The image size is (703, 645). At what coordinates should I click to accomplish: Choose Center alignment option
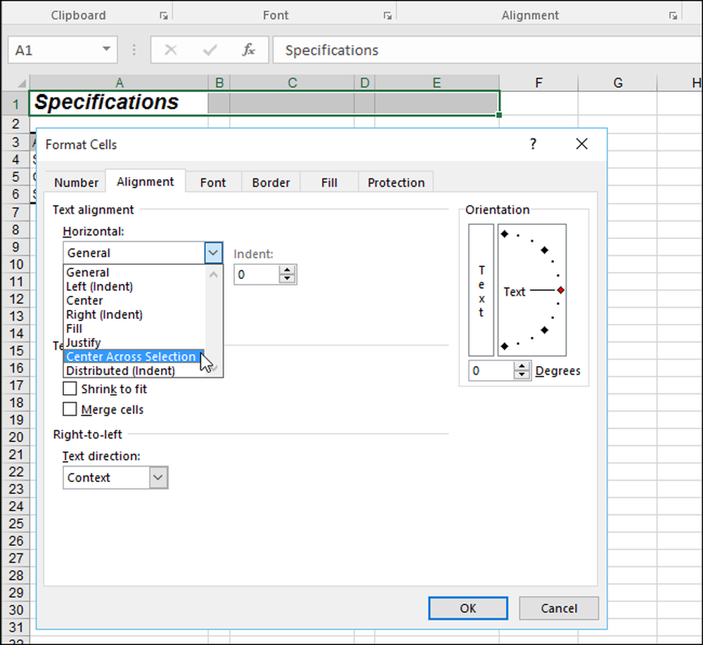[134, 300]
